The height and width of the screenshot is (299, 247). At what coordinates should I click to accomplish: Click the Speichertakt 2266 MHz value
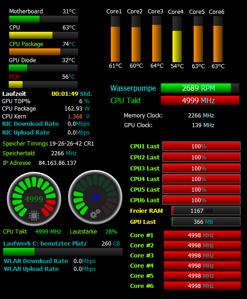[64, 153]
